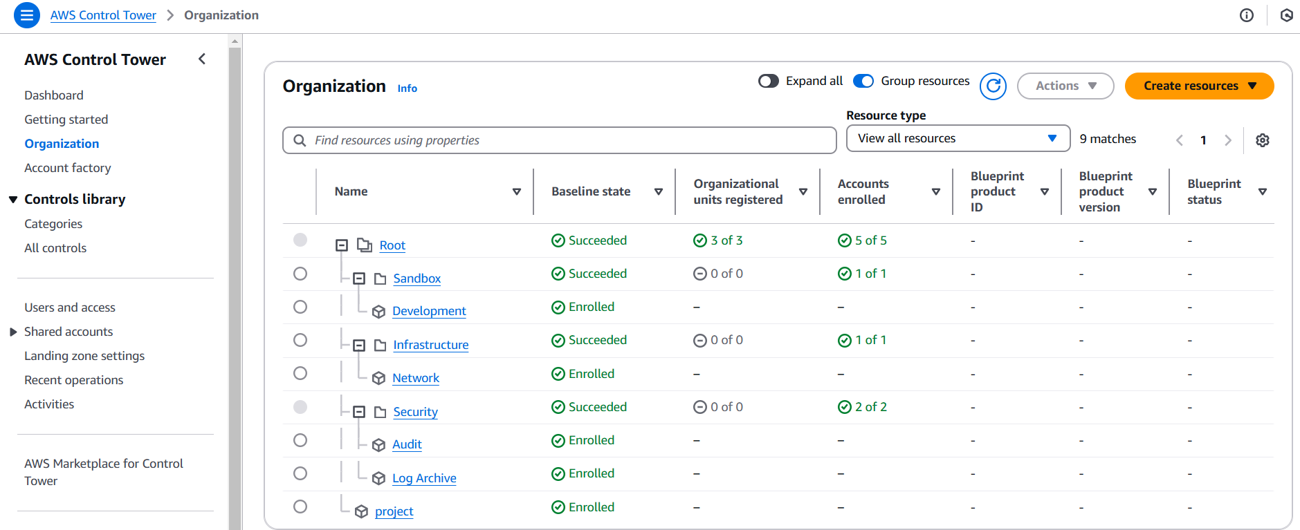
Task: Click the project account cube icon
Action: (361, 511)
